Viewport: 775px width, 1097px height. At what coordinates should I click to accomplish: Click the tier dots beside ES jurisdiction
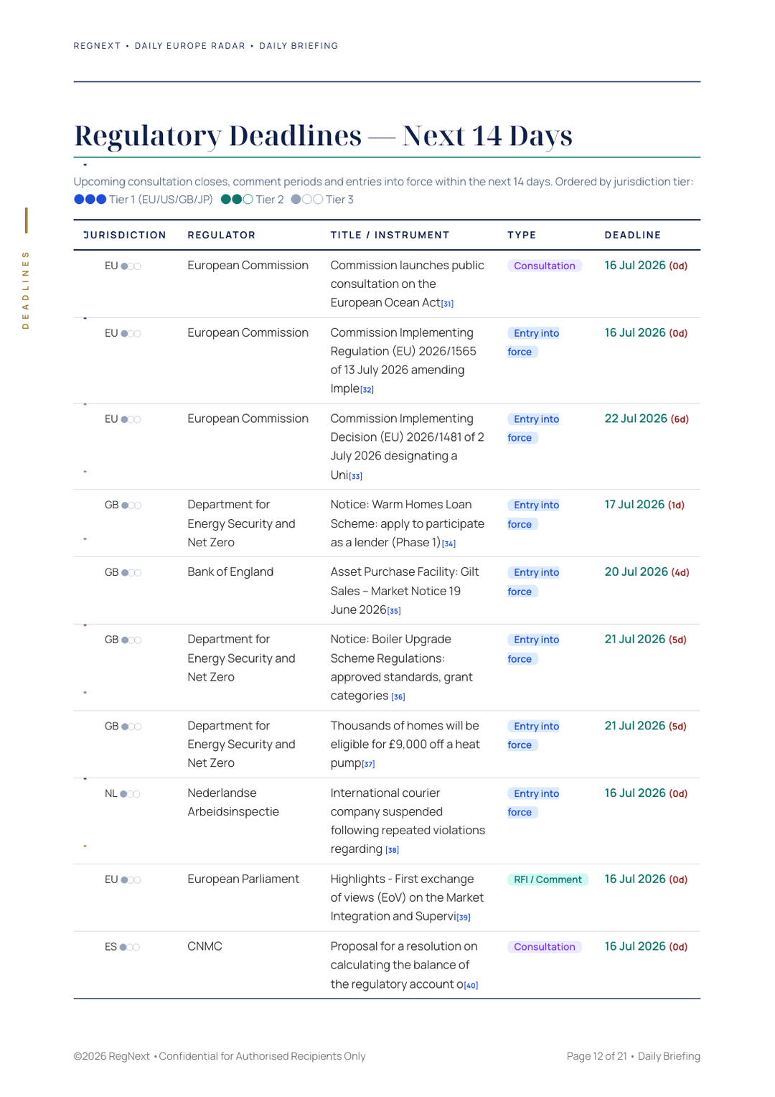(130, 947)
